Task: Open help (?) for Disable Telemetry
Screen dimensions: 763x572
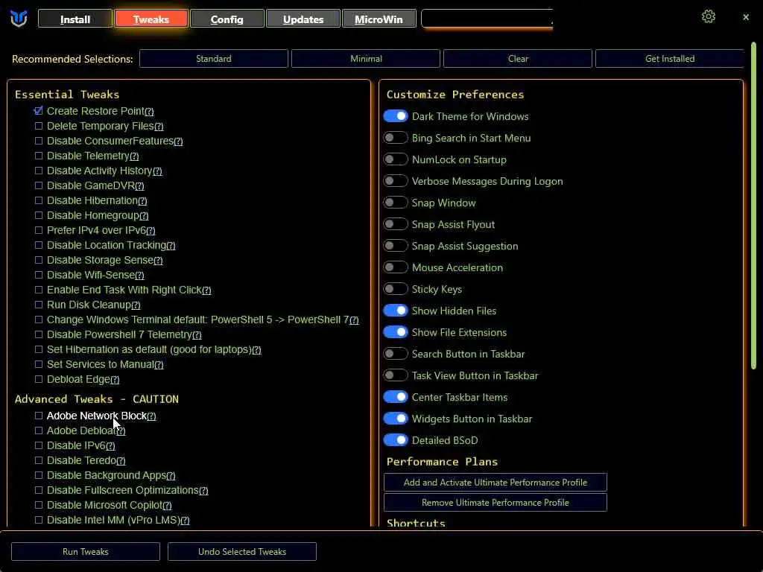Action: click(134, 156)
